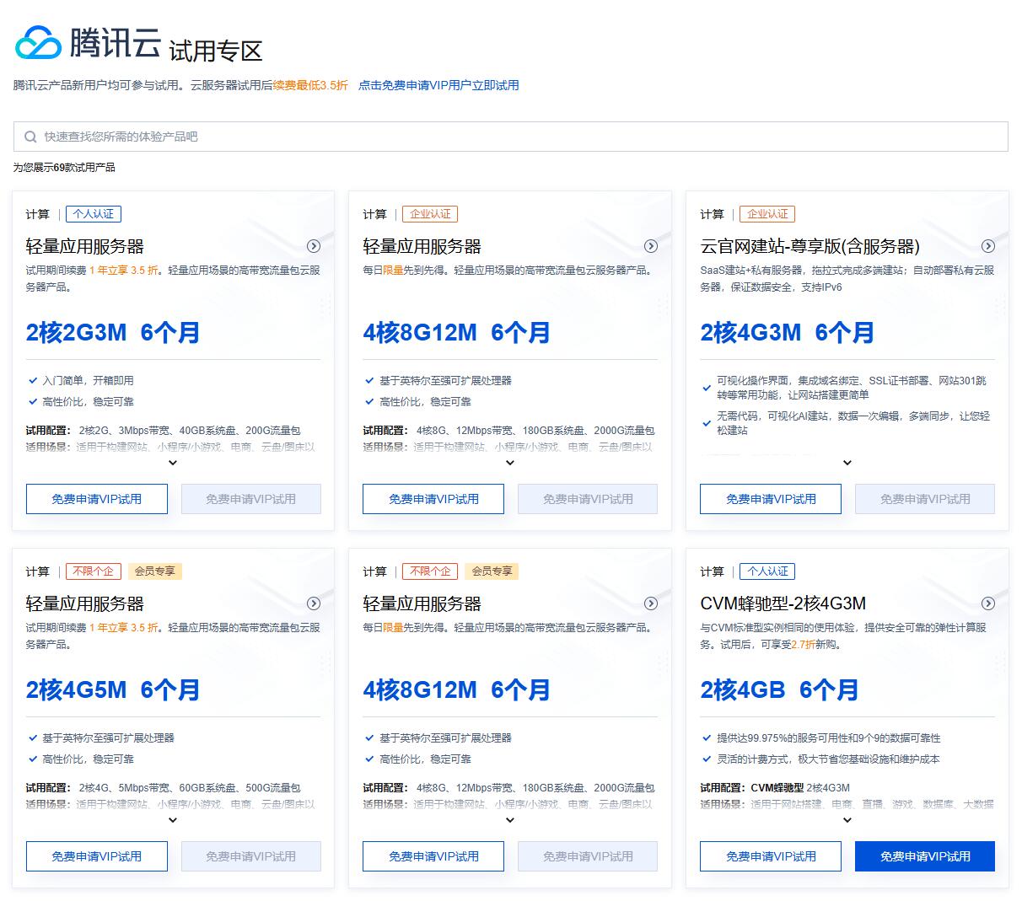1022x901 pixels.
Task: Click the 2核4G5M 6个月 spec heading
Action: click(x=113, y=690)
